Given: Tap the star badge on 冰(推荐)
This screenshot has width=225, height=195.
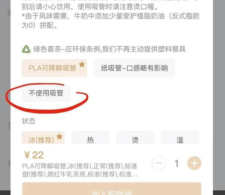Looking at the screenshot, I should pyautogui.click(x=59, y=137).
